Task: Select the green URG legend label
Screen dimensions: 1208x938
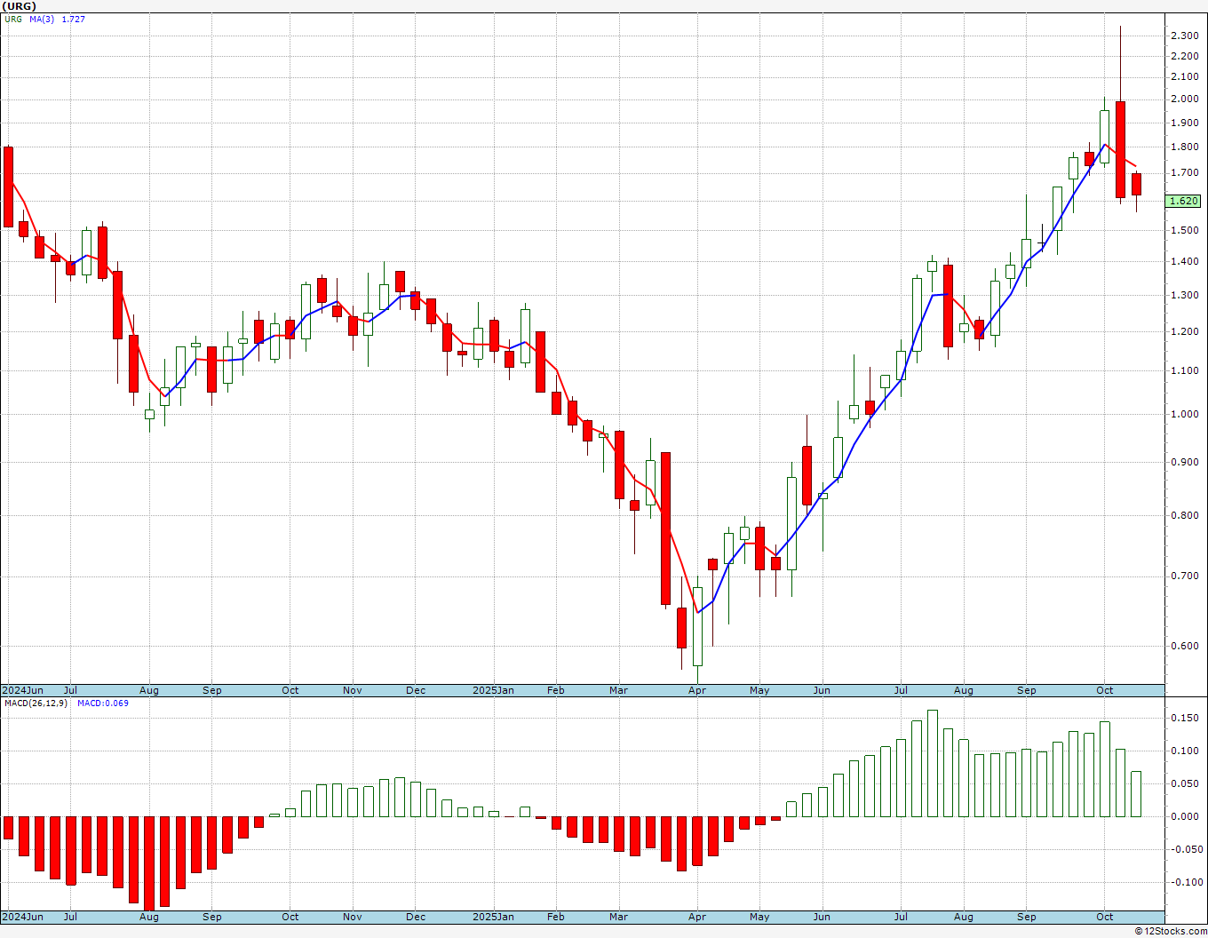Action: tap(13, 19)
